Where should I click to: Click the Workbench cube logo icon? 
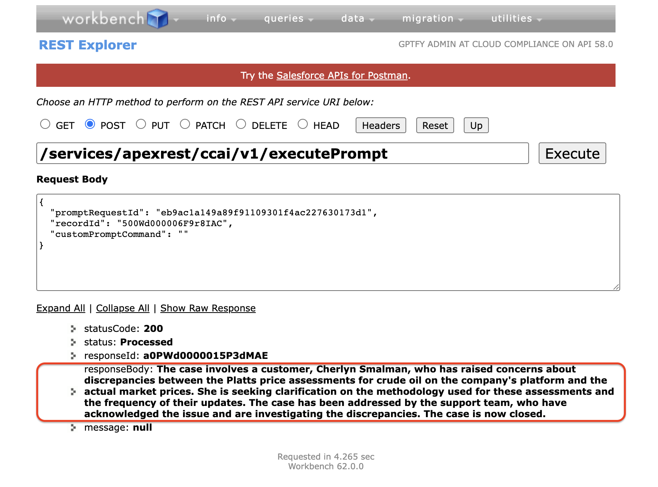click(158, 19)
